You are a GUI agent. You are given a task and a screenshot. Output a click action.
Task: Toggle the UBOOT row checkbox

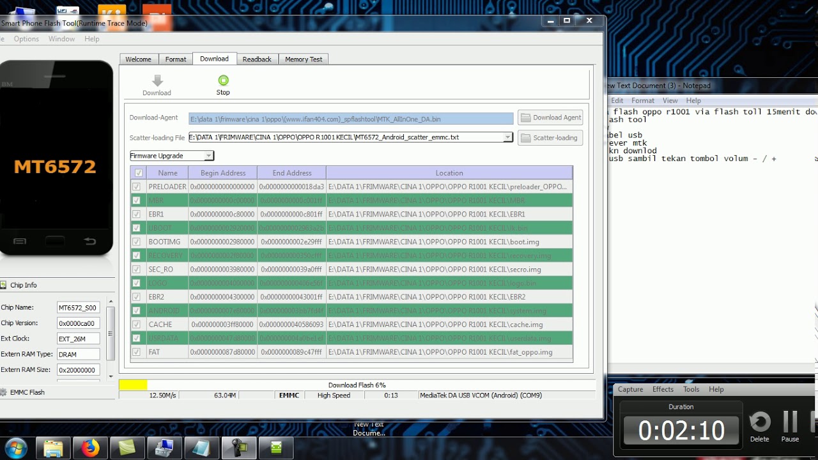(136, 228)
